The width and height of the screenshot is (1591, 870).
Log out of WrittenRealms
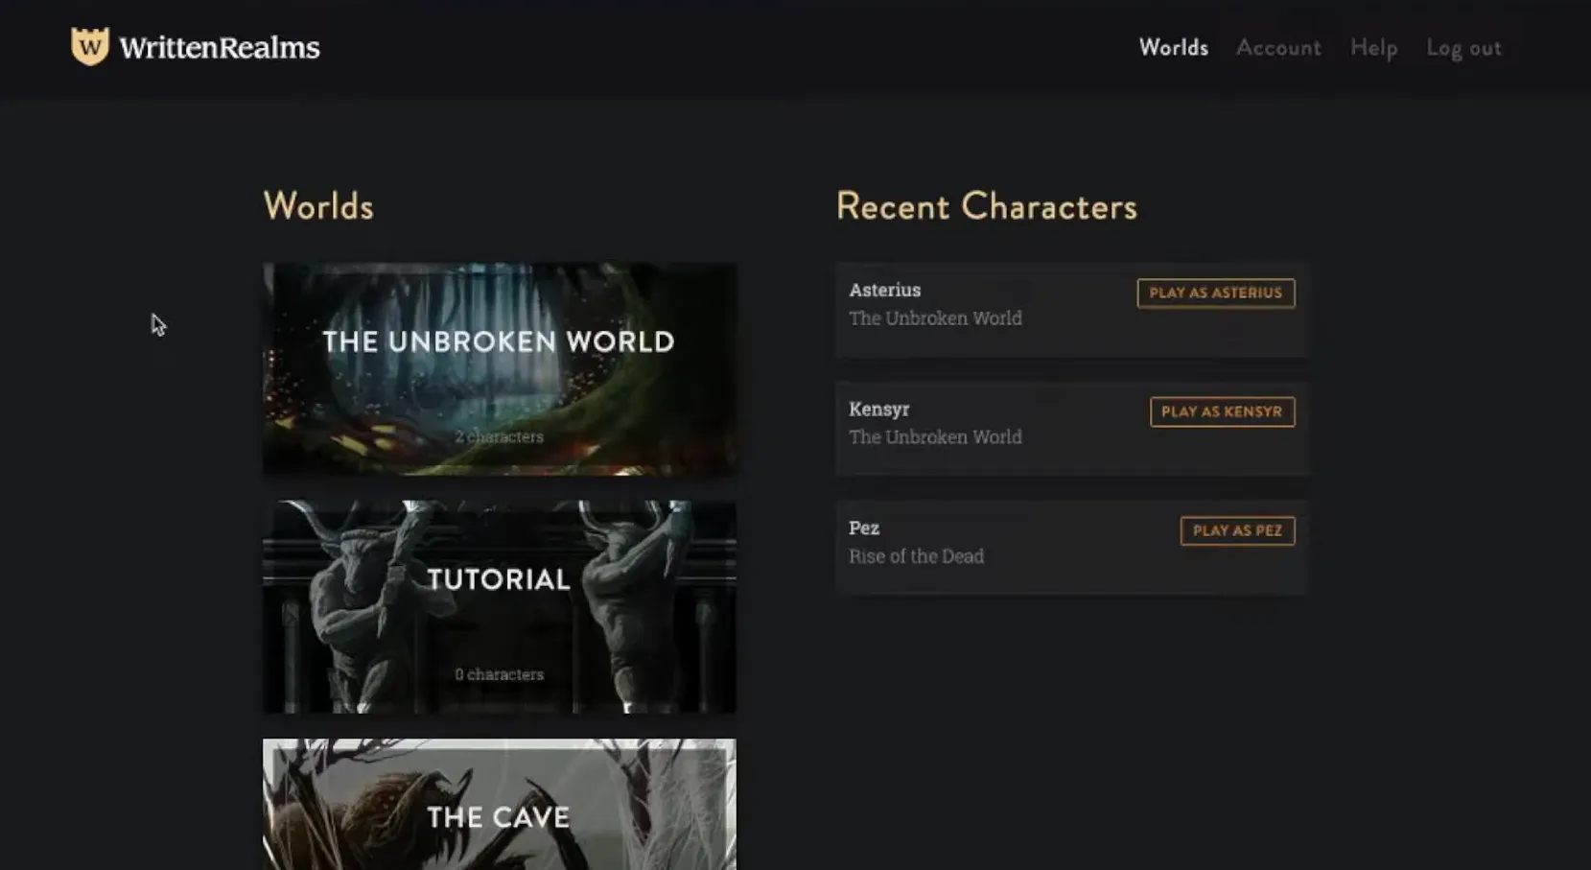[1462, 47]
